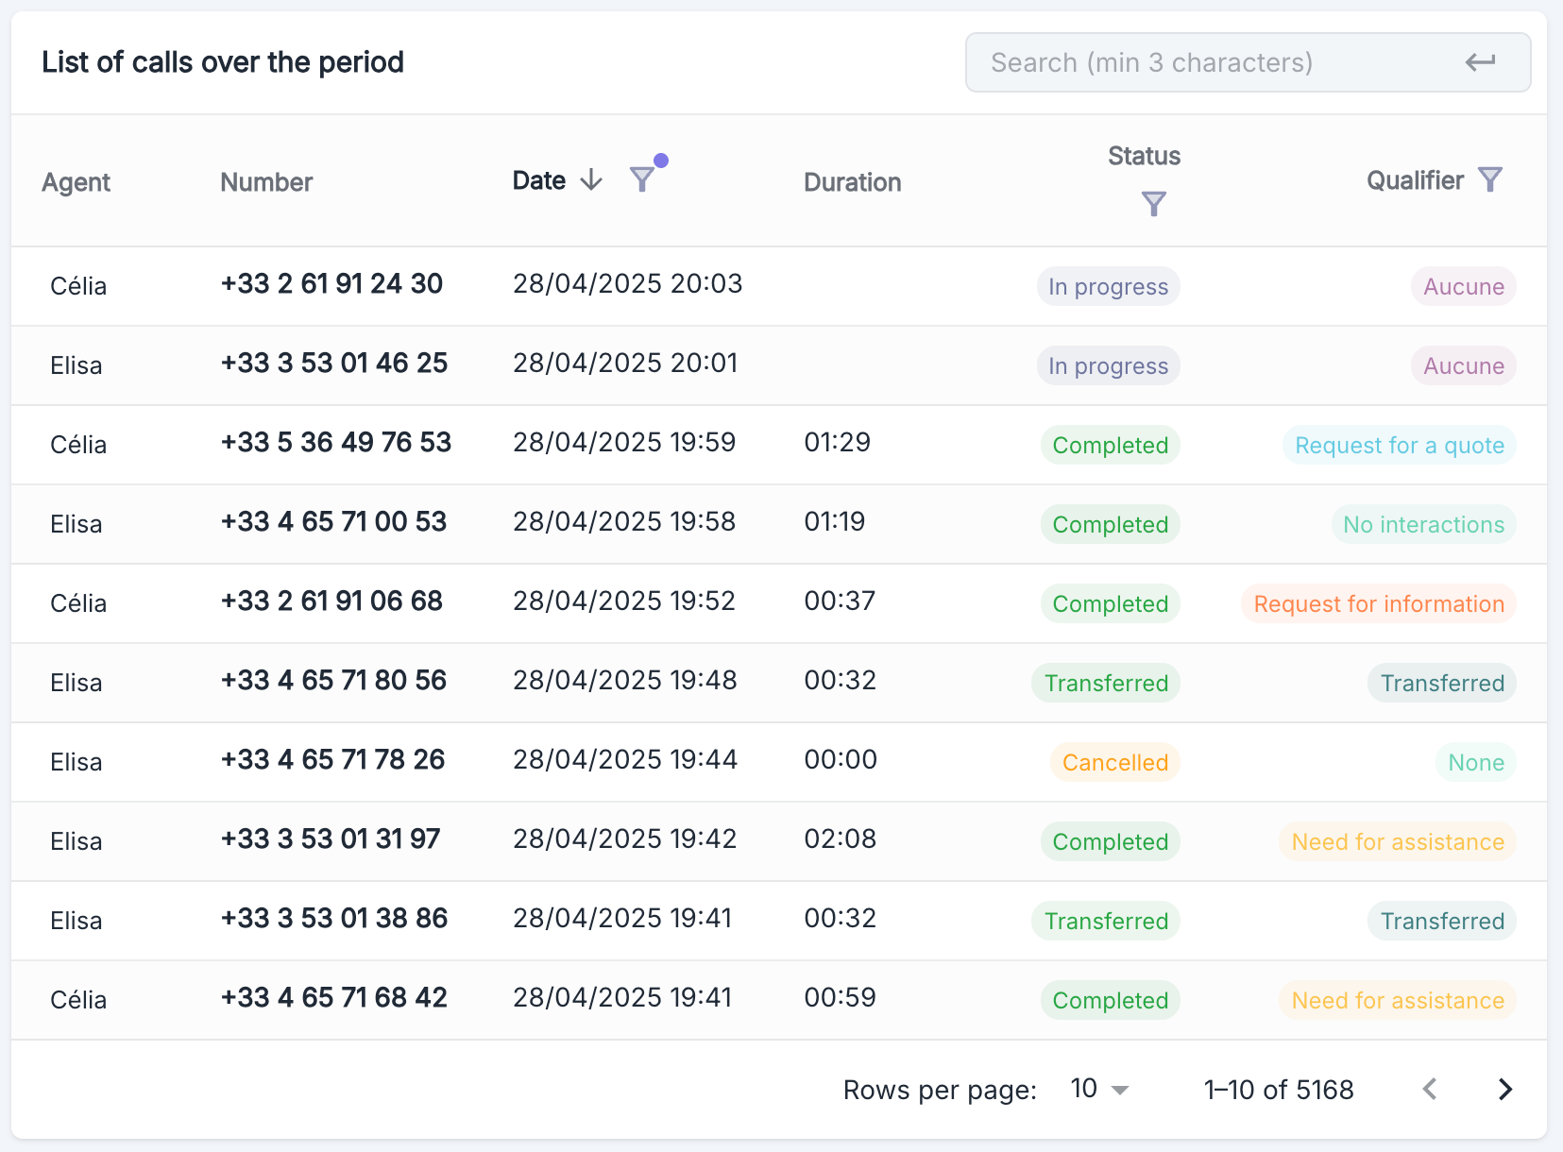The width and height of the screenshot is (1563, 1152).
Task: Click date 28/04/2025 19:44
Action: pyautogui.click(x=625, y=759)
